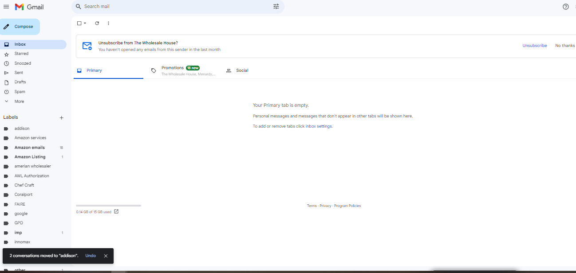Click the Labels section heading
Screen dimensions: 576x273
[x=11, y=117]
